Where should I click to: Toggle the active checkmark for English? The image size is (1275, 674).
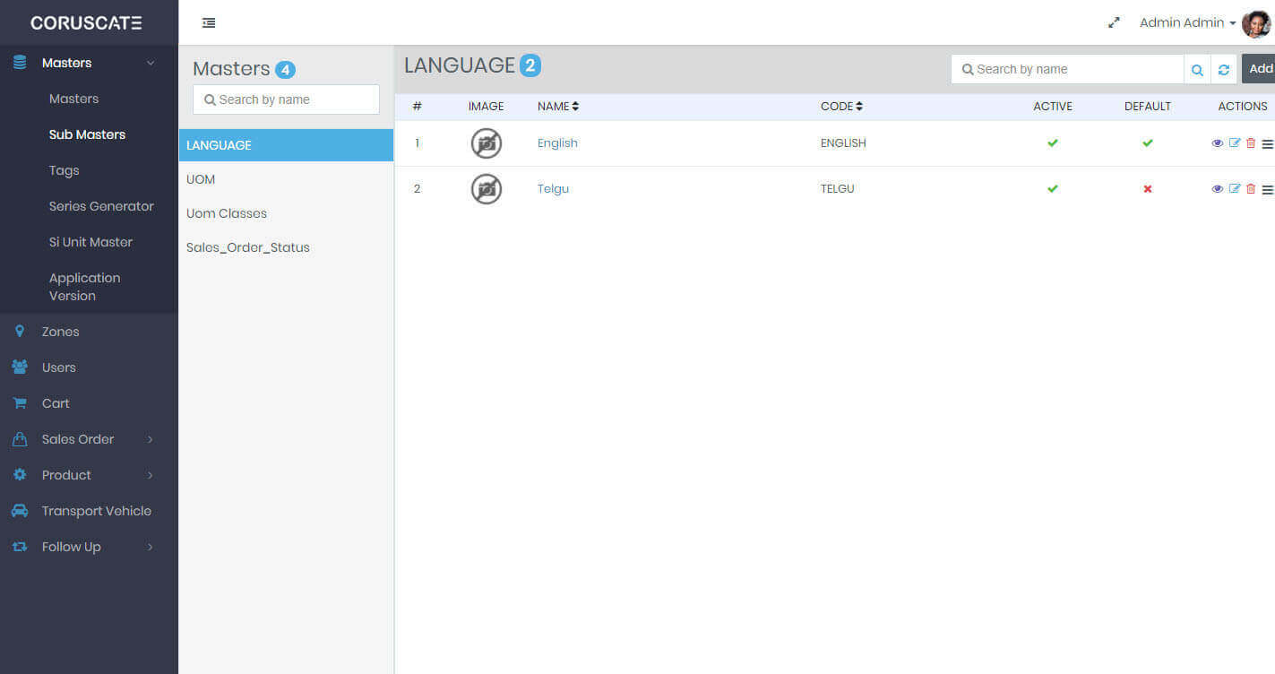[1052, 143]
